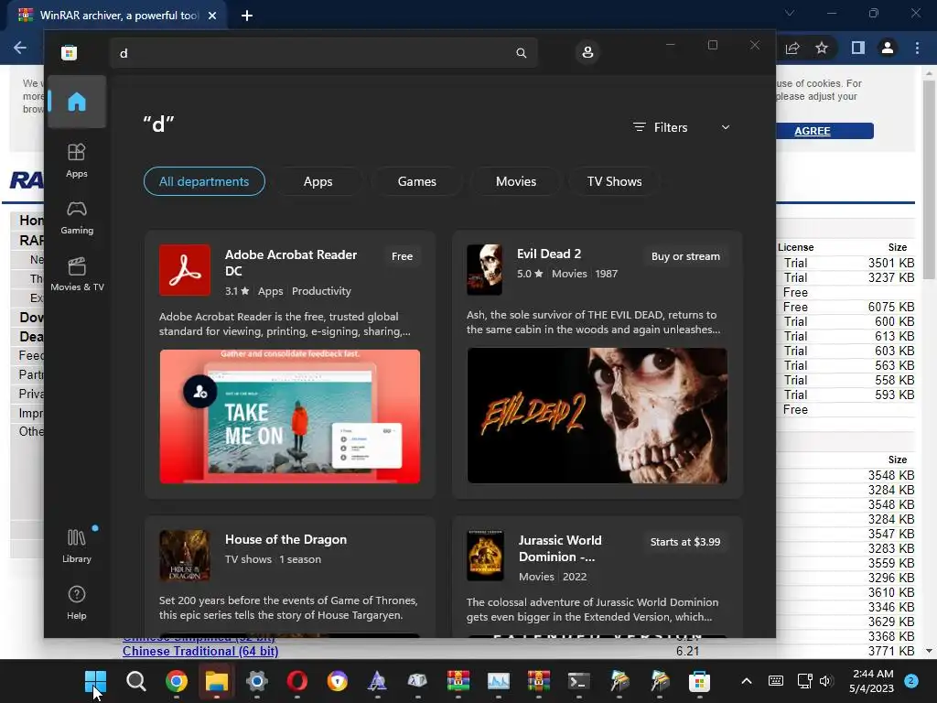
Task: Select TV Shows filter tab
Action: click(x=614, y=181)
